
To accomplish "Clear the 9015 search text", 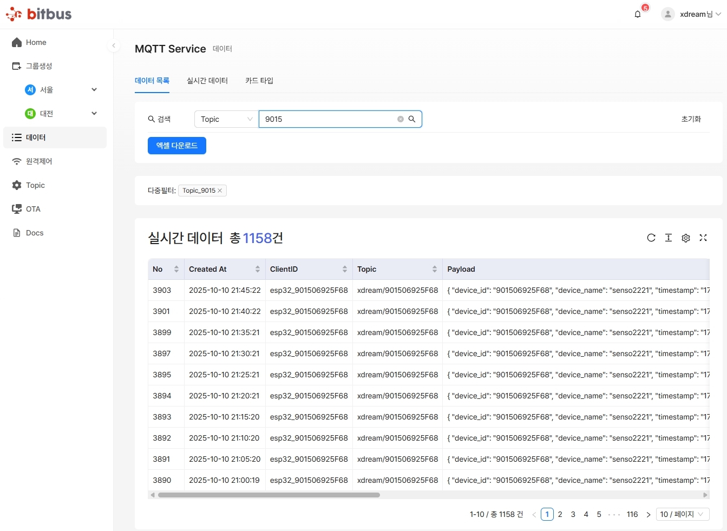I will pos(401,119).
